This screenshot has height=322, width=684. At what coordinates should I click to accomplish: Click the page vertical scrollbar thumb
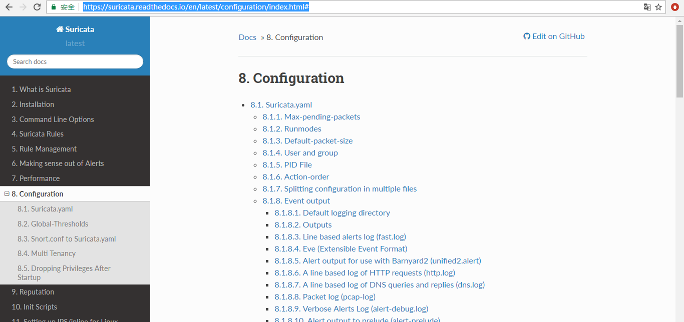click(x=679, y=61)
